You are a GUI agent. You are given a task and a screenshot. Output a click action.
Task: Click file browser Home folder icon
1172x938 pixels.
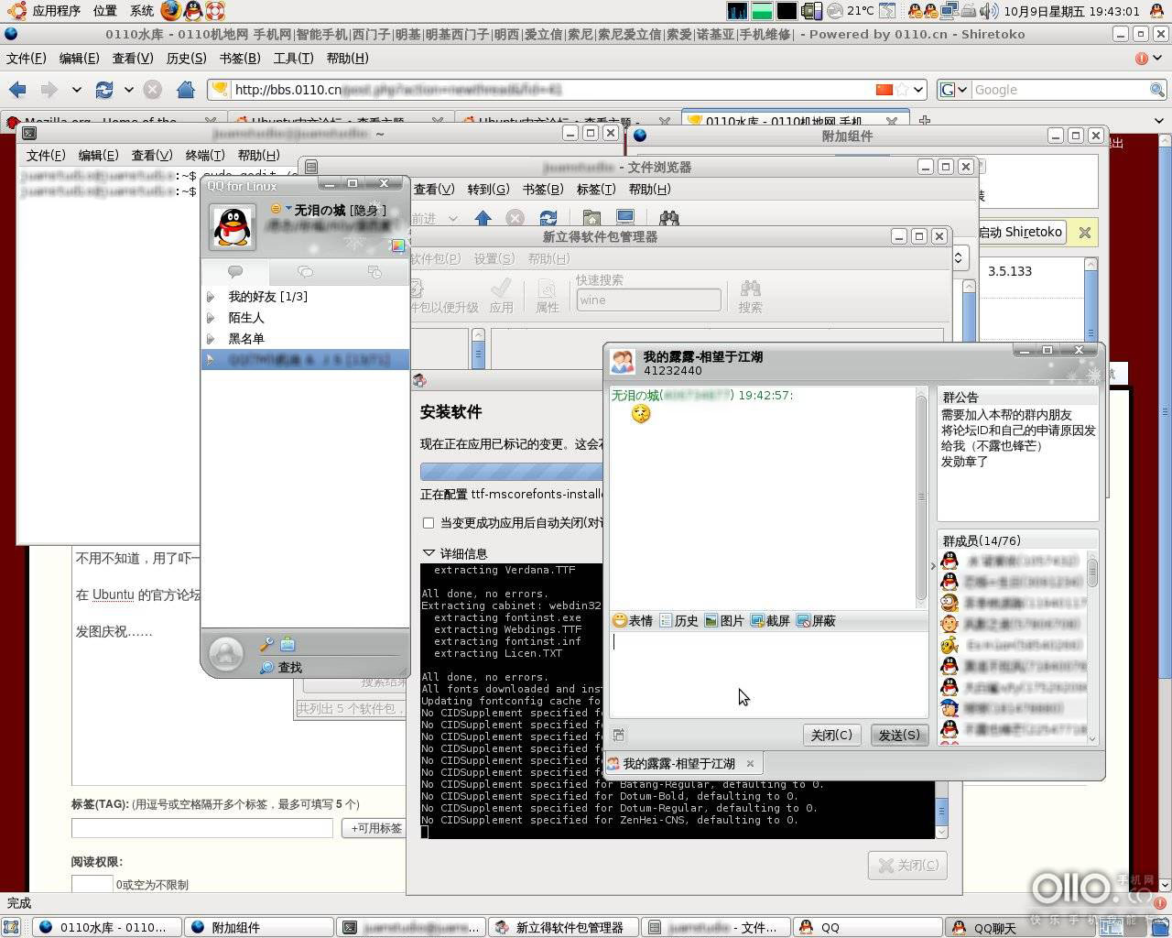point(592,218)
